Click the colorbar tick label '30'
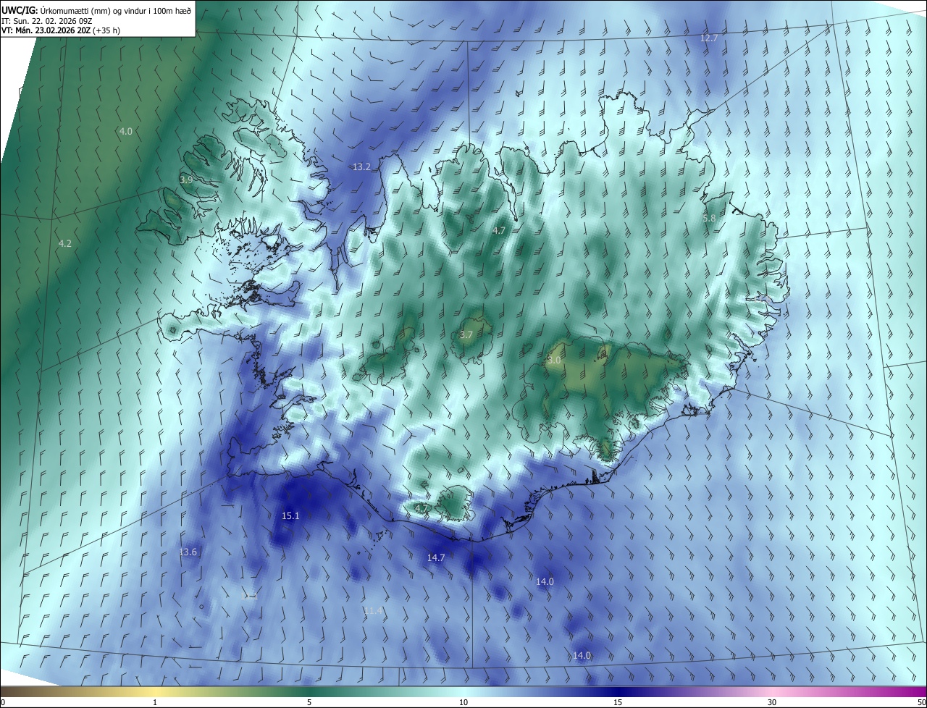927x708 pixels. coord(772,702)
